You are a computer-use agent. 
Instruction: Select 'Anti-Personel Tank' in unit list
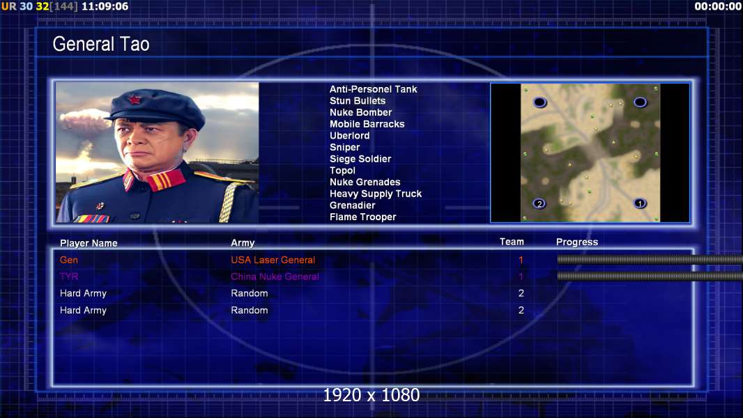pyautogui.click(x=374, y=89)
